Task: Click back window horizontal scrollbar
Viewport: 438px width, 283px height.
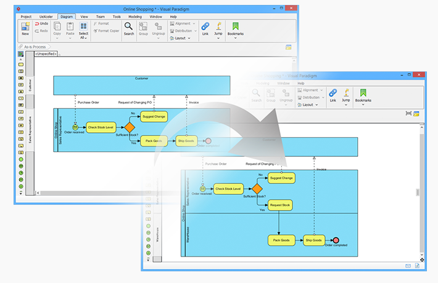Action: click(109, 193)
